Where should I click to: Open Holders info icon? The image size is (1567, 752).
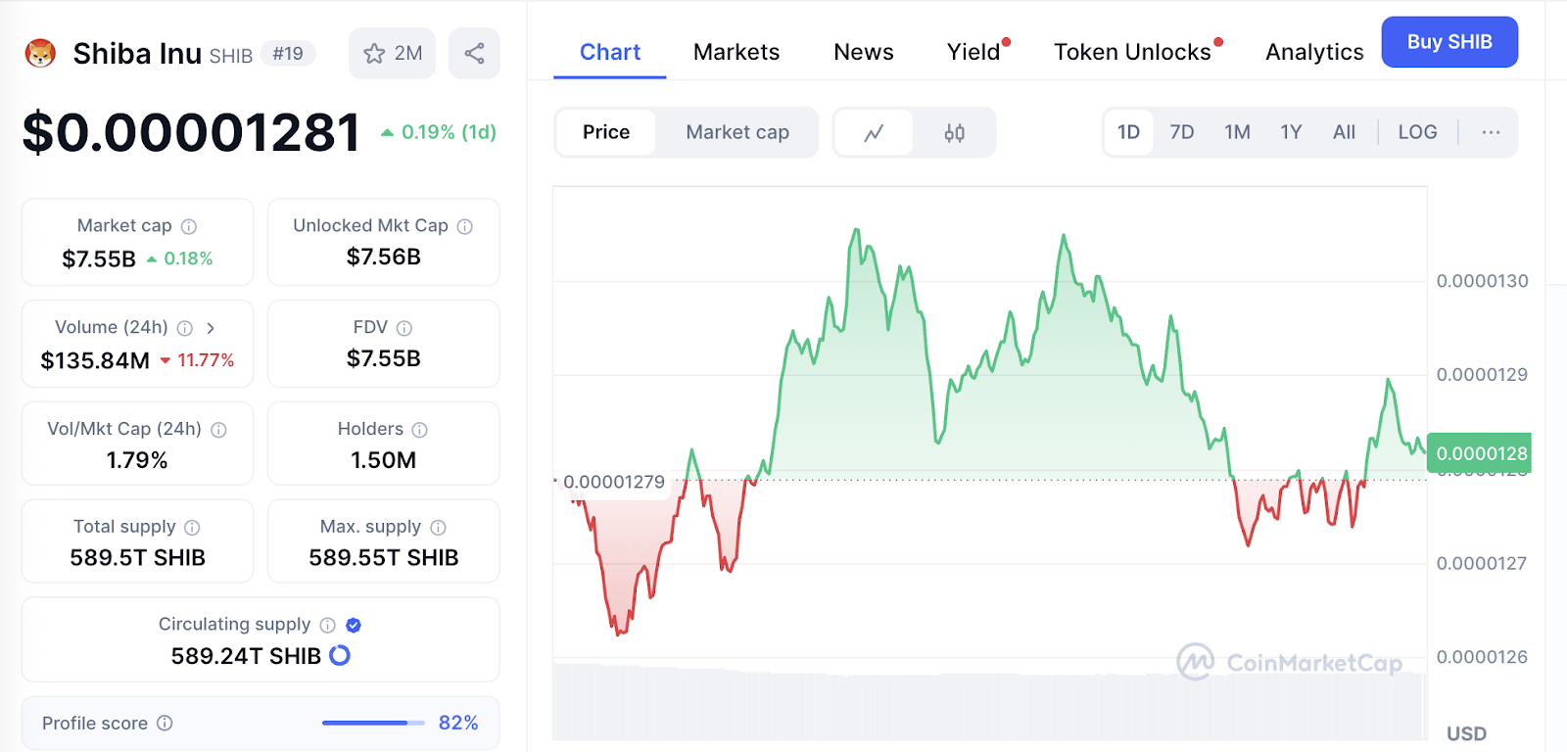tap(419, 430)
